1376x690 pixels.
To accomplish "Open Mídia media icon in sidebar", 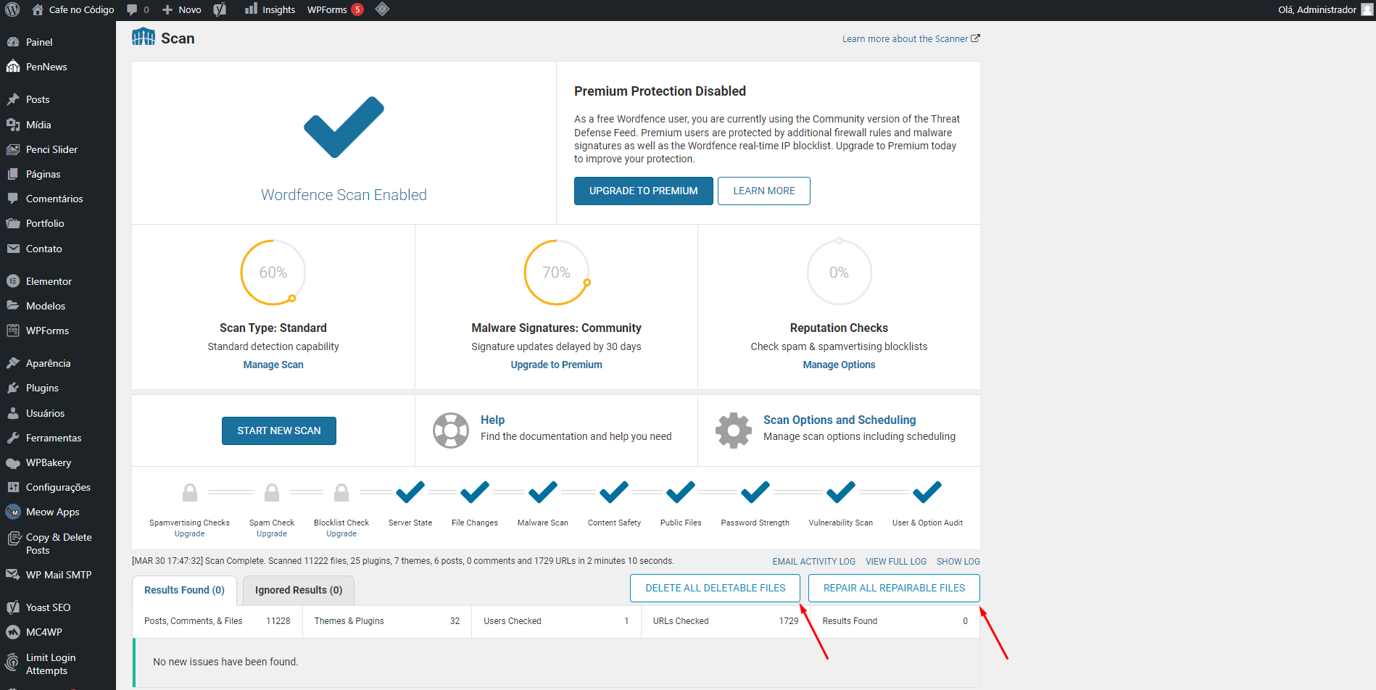I will (13, 125).
